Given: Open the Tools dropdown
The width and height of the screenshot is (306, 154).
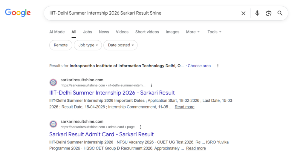Looking at the screenshot, I should (214, 32).
